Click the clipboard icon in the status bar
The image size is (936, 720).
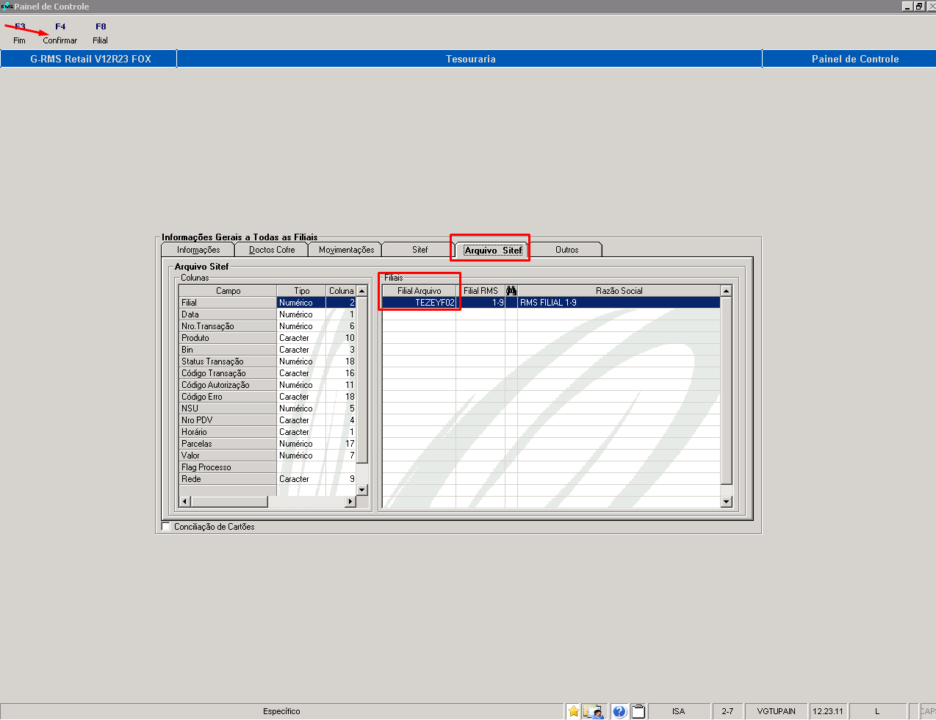coord(638,711)
